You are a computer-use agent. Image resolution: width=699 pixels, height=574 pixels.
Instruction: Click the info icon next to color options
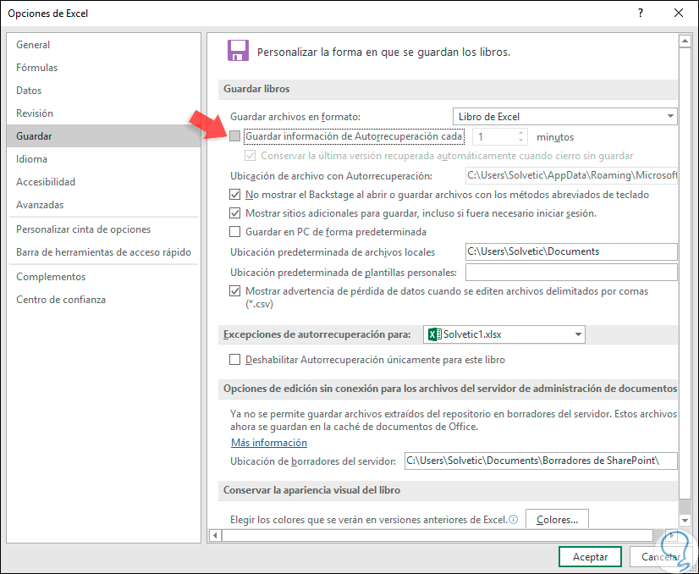click(x=514, y=520)
